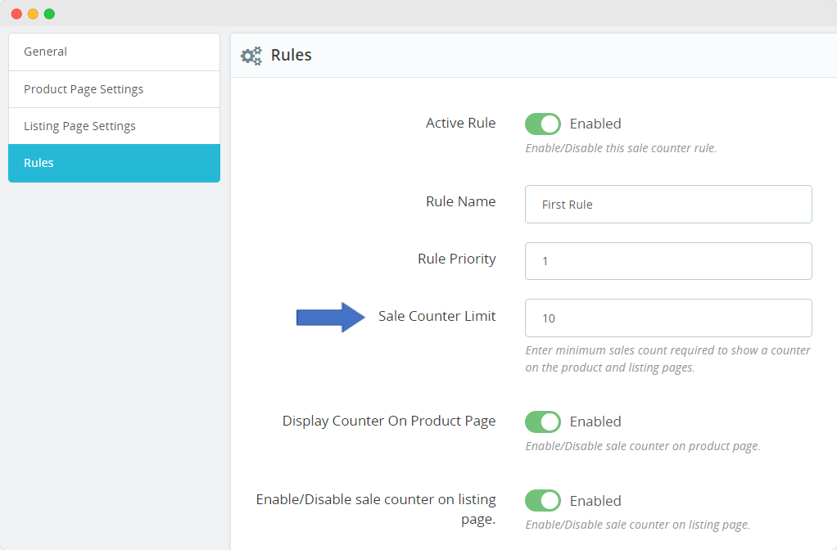
Task: Maximize the window using the green button
Action: (x=49, y=14)
